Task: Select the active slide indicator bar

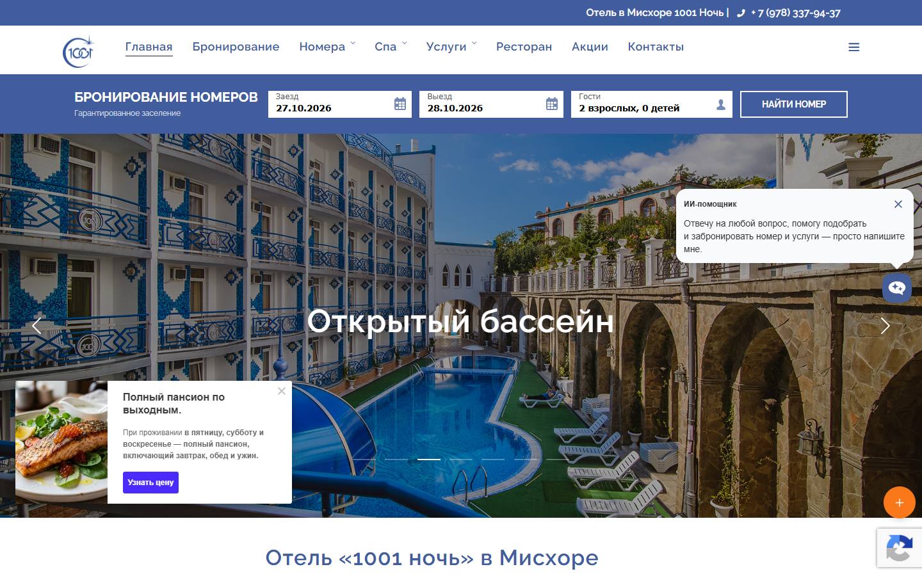Action: click(429, 460)
